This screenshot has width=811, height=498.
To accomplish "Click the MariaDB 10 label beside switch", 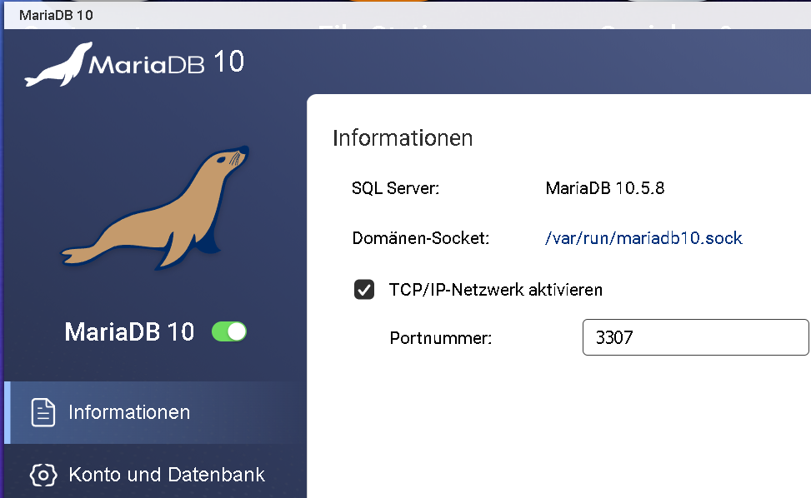I will coord(129,331).
